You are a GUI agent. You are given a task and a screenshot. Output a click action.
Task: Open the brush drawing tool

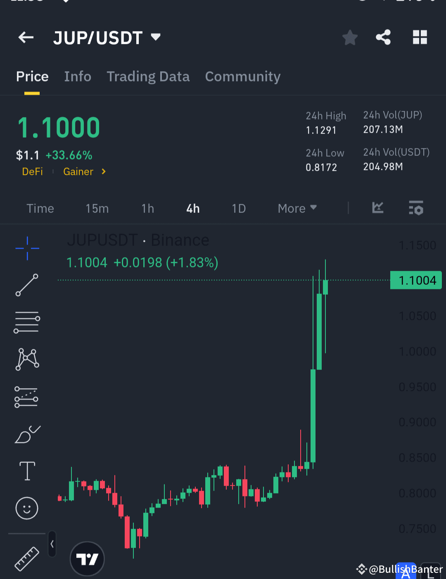coord(27,434)
